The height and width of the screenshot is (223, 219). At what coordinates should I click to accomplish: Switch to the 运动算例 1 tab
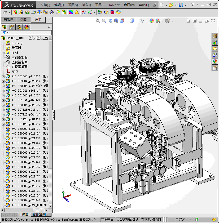(x=41, y=215)
